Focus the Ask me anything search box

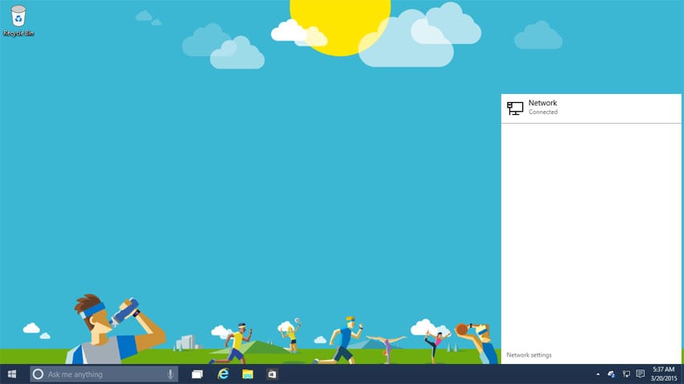(x=104, y=374)
